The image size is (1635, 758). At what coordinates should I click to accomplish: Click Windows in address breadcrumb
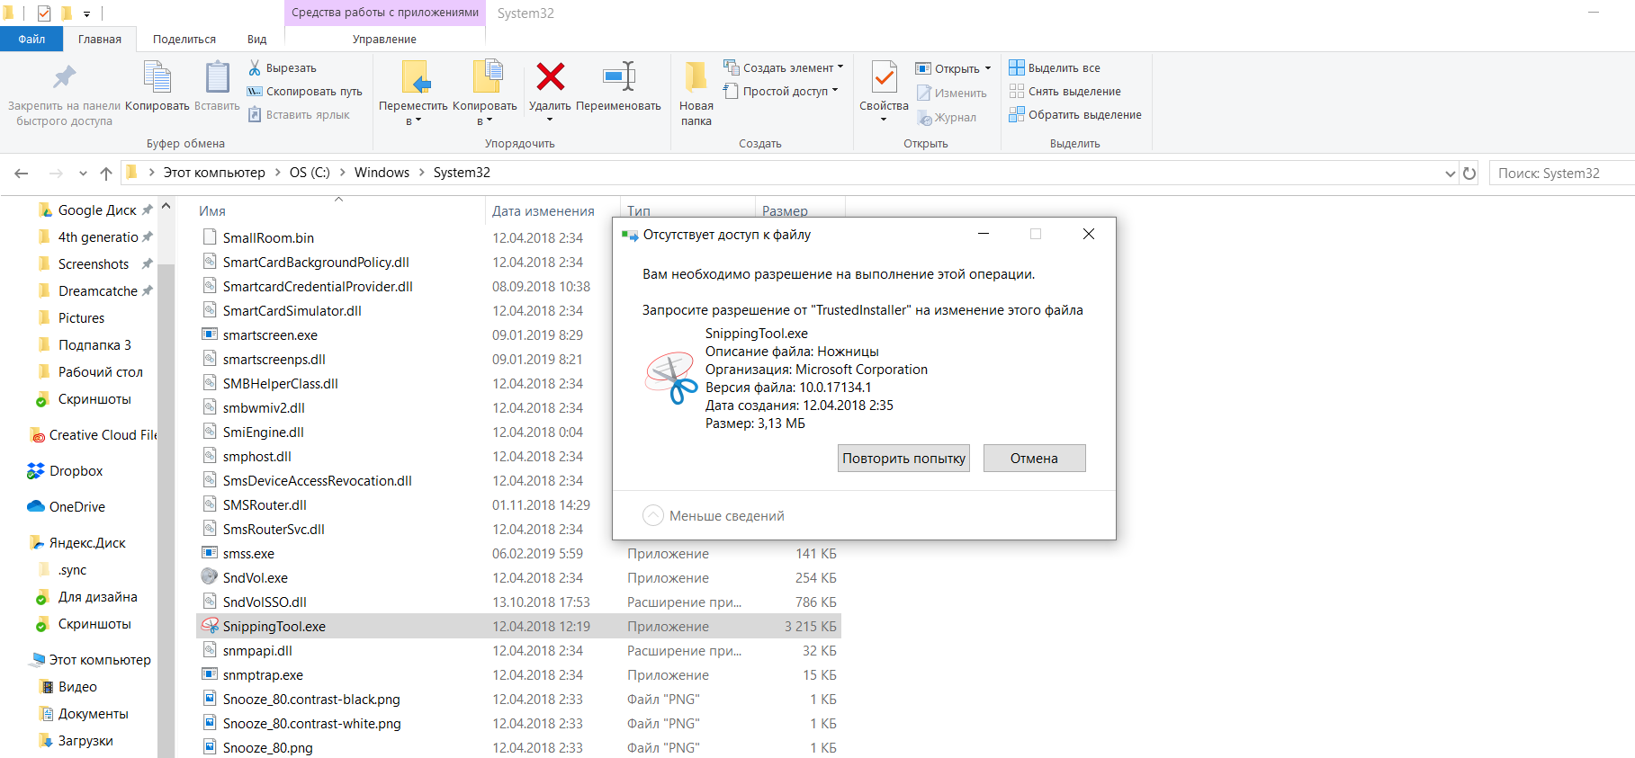(382, 173)
